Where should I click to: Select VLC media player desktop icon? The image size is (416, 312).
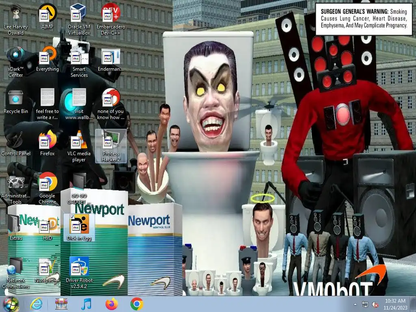(79, 146)
